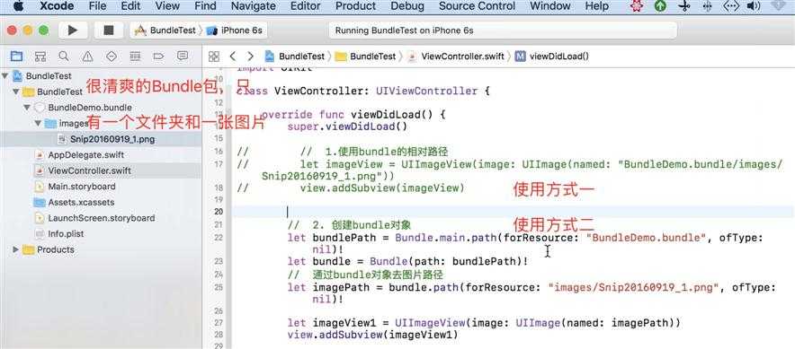Image resolution: width=795 pixels, height=349 pixels.
Task: Open the Project navigator
Action: tap(17, 57)
